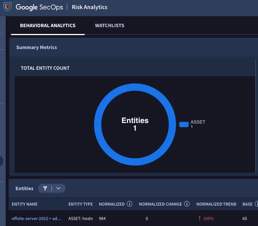The height and width of the screenshot is (226, 258).
Task: Click the 'Entities' donut center label
Action: tap(135, 120)
